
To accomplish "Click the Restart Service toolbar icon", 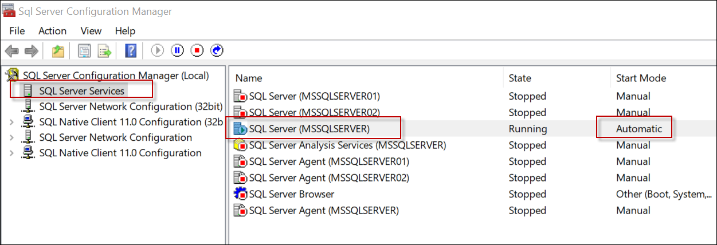I will [x=217, y=51].
